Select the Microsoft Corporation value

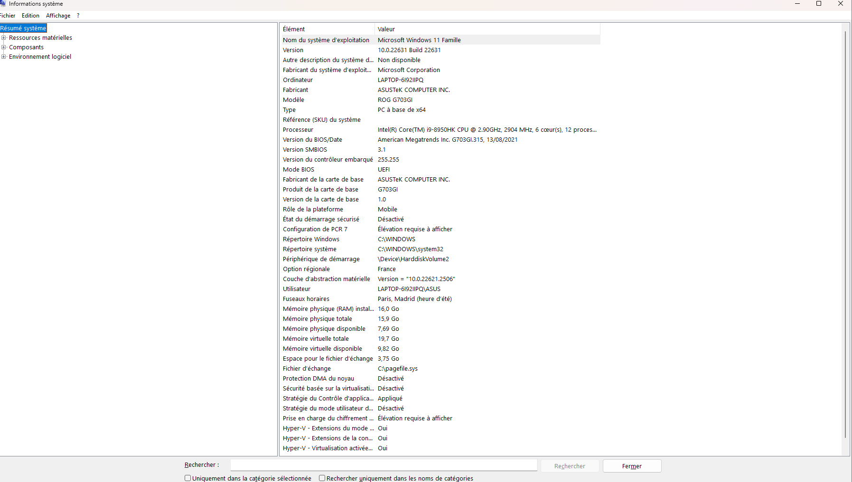click(x=409, y=70)
